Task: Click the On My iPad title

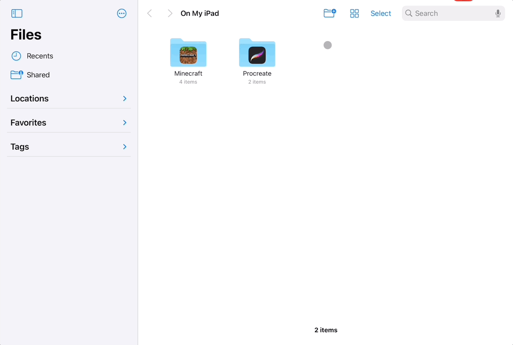Action: 199,13
